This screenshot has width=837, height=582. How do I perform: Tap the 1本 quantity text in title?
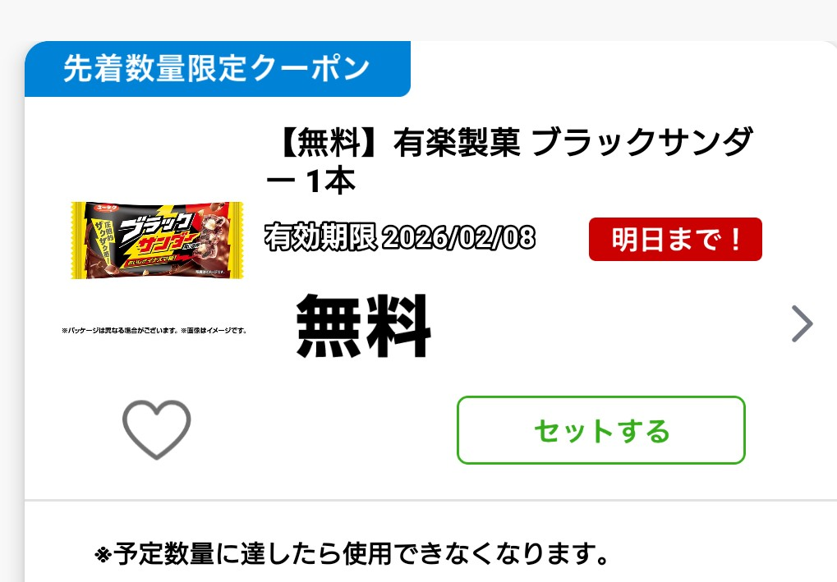(330, 181)
